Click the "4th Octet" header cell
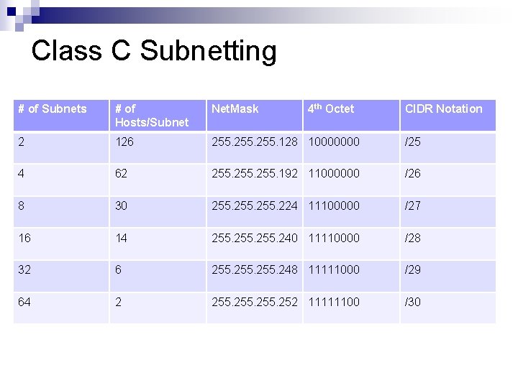This screenshot has height=388, width=518. pos(331,109)
